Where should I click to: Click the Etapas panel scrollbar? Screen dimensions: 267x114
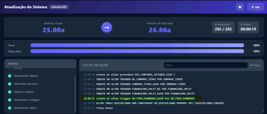pos(75,94)
